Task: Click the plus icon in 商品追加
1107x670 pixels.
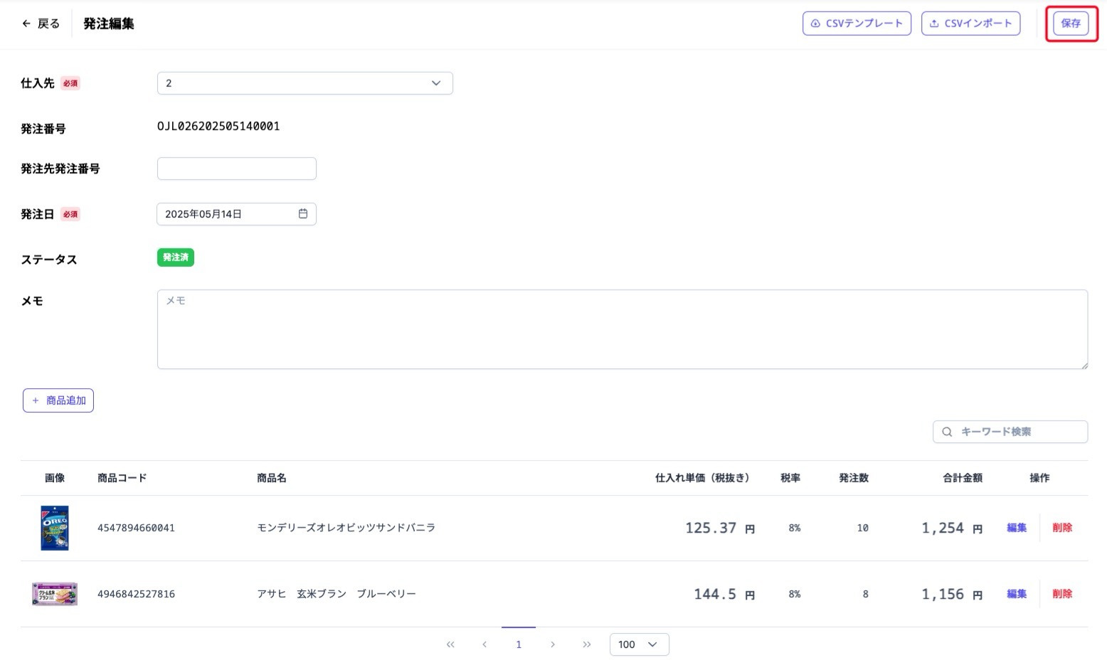Action: pos(36,400)
